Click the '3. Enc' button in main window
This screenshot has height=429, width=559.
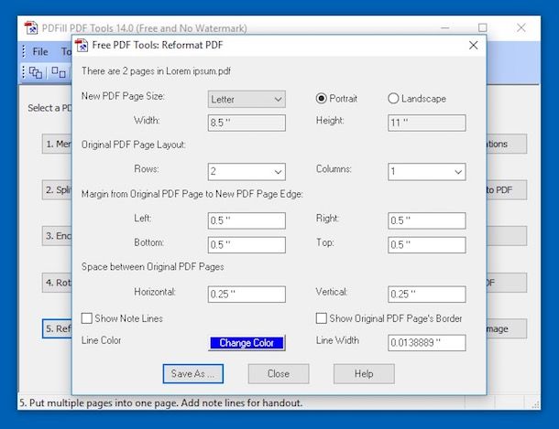(57, 236)
